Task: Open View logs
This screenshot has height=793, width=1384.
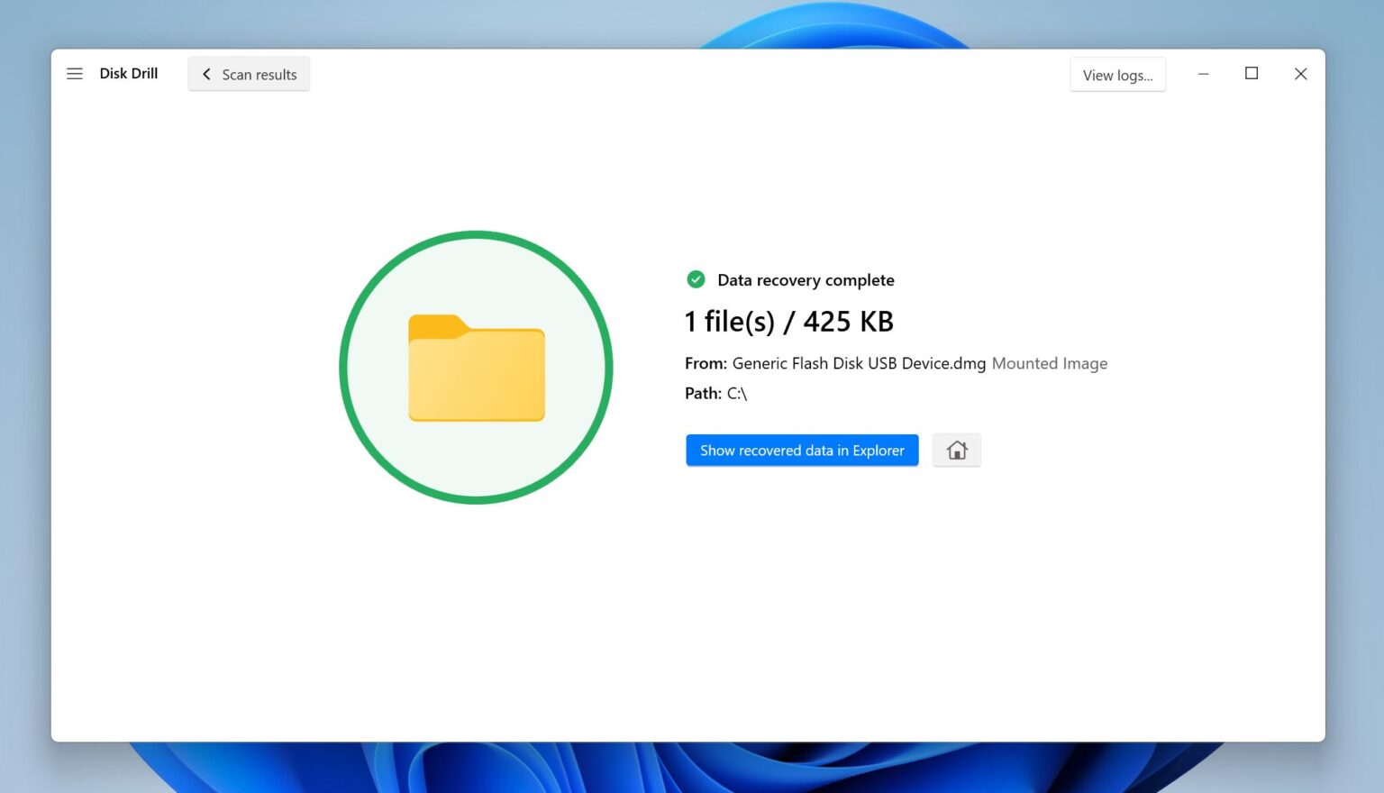Action: coord(1117,75)
